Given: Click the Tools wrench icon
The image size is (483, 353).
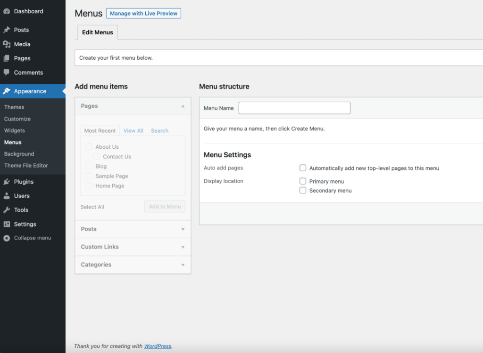Looking at the screenshot, I should tap(7, 210).
